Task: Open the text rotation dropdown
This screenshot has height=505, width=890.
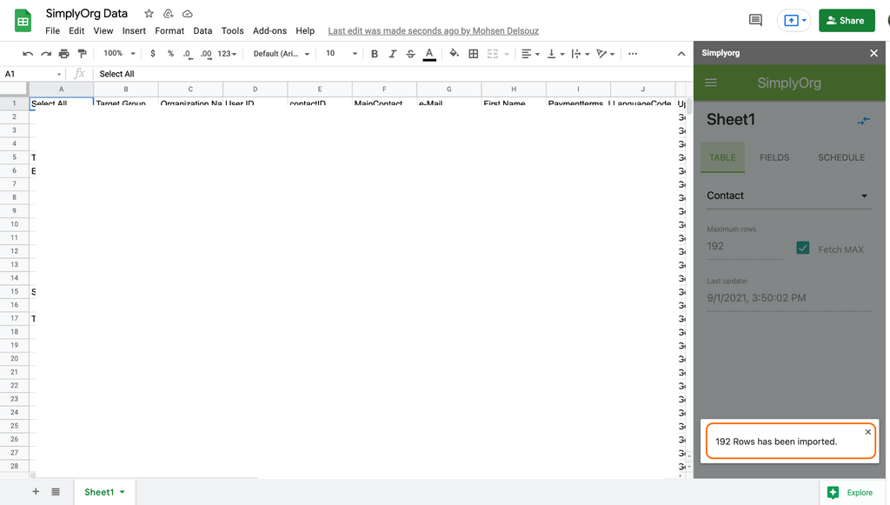Action: (605, 53)
